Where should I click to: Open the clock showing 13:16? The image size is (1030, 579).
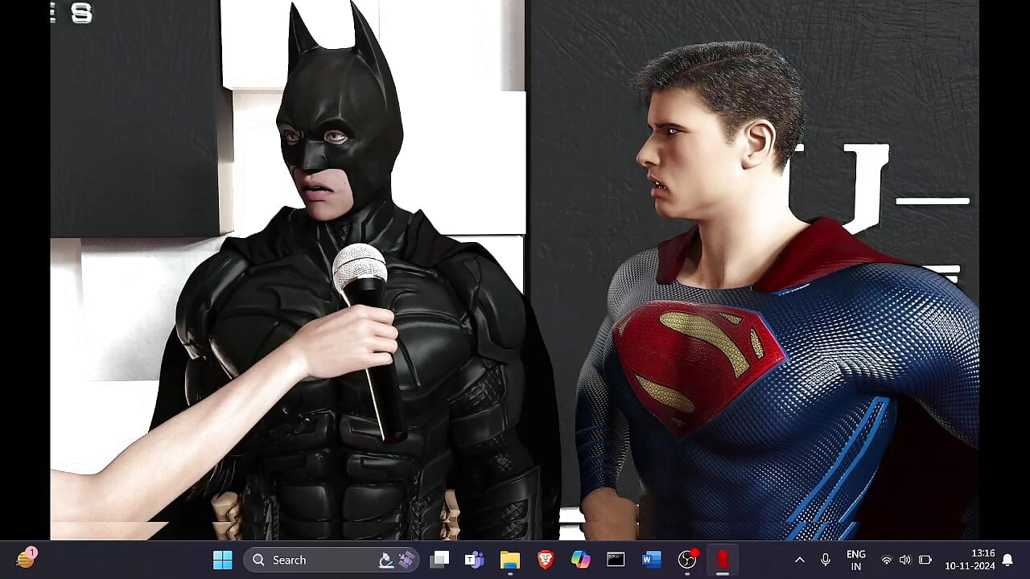tap(970, 560)
